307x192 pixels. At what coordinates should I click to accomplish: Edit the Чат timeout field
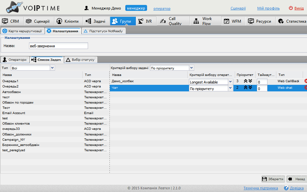[262, 88]
